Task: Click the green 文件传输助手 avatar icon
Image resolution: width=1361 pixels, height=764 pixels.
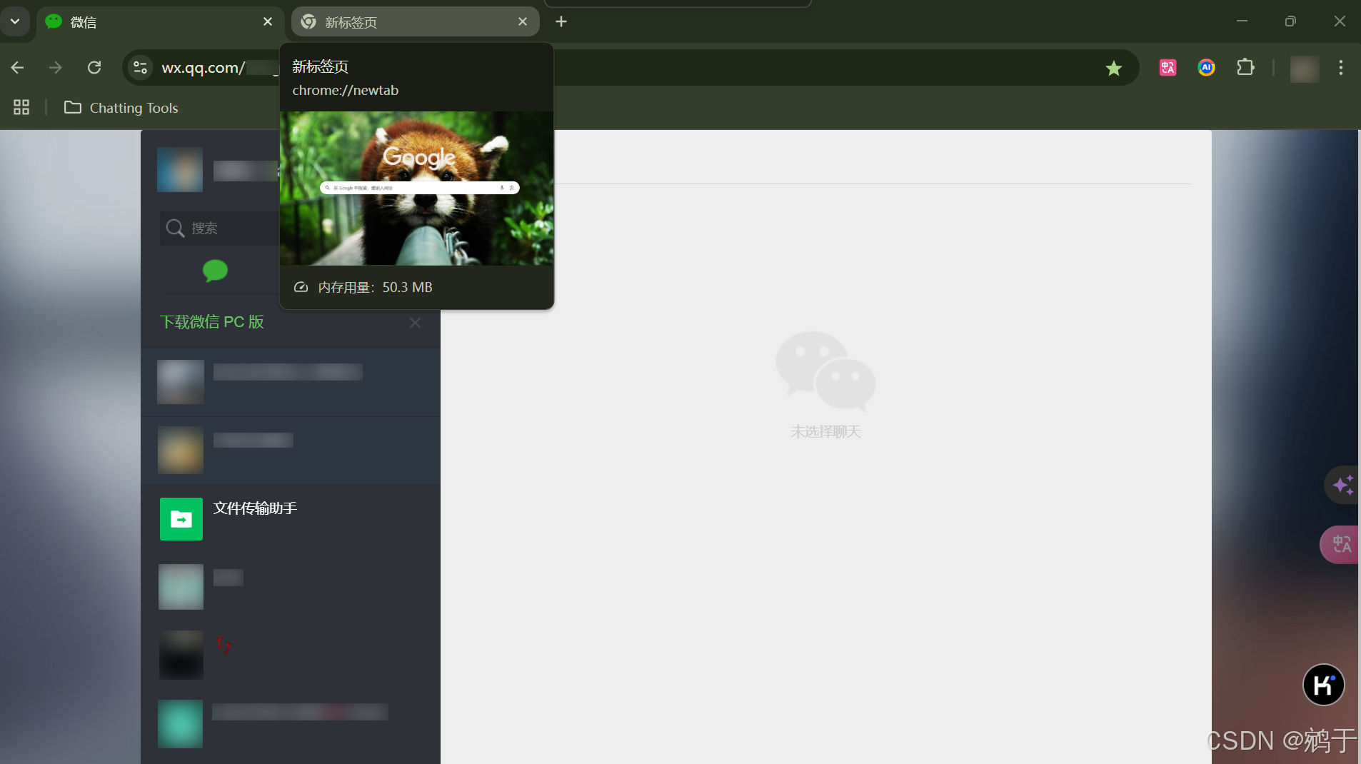Action: (181, 519)
